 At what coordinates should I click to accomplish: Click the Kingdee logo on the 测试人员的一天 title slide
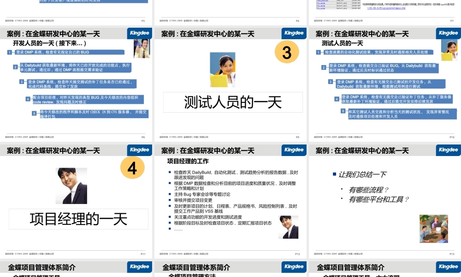click(x=294, y=33)
